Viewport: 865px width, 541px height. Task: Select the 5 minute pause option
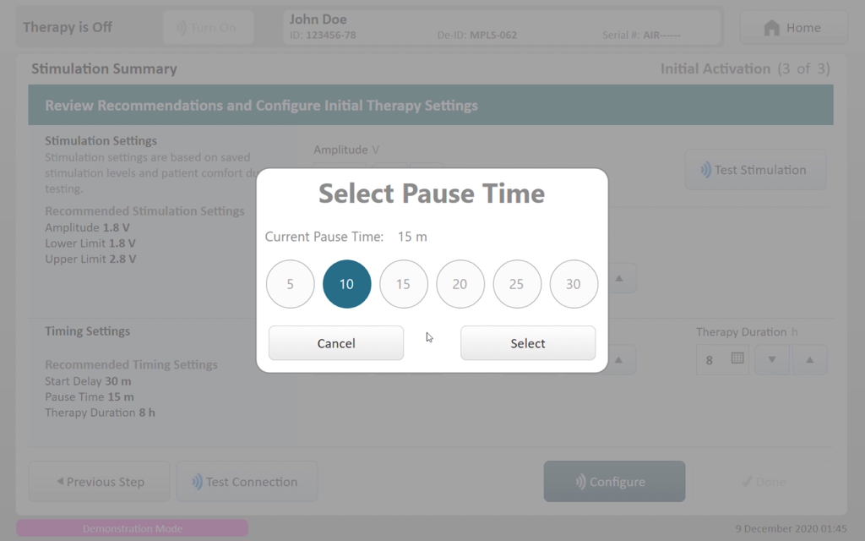click(x=291, y=284)
